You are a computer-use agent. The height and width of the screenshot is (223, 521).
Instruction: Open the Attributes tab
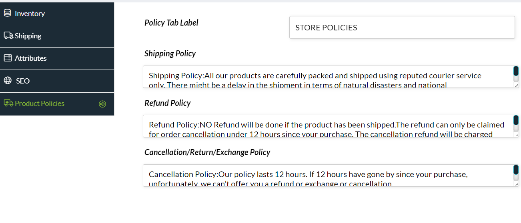31,58
